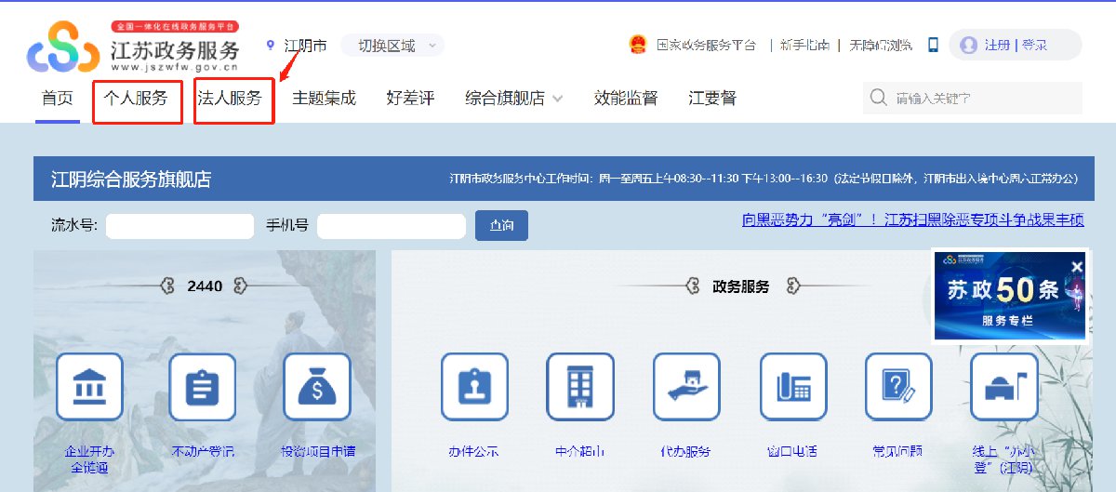Click the 代办服务 hand icon

click(686, 386)
